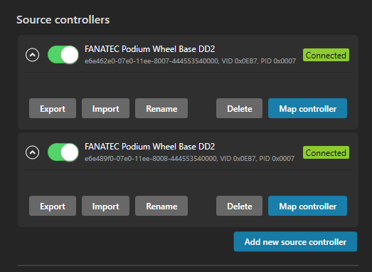Screen dimensions: 372x272
Task: Export the e6e489f0 wheel base configuration
Action: 53,206
